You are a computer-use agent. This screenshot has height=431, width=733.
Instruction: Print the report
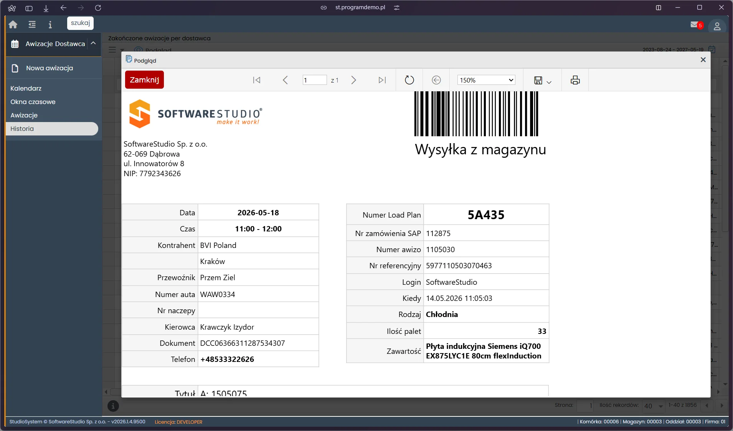[575, 80]
